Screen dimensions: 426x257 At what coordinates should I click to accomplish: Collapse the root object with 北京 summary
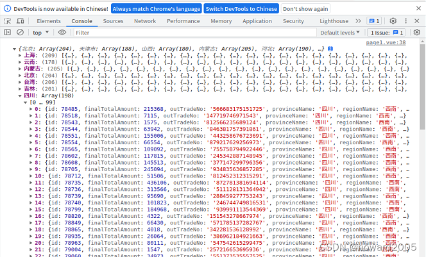pos(14,49)
